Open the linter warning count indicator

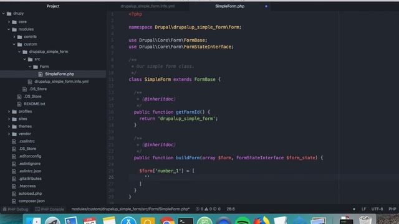pos(208,209)
